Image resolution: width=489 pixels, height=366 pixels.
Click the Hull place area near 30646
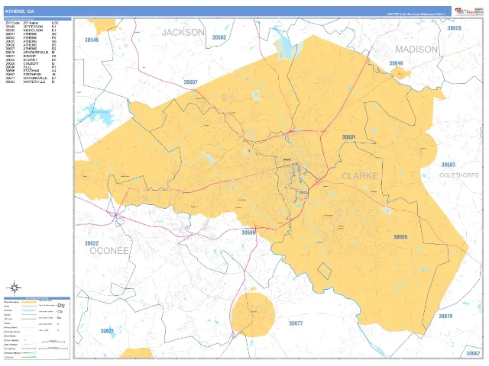400,74
